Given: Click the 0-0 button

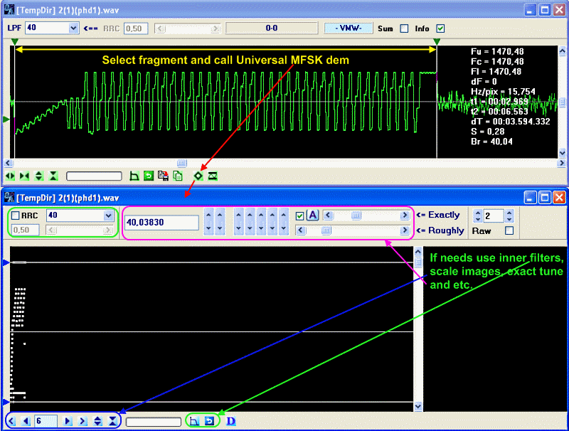Looking at the screenshot, I should click(271, 28).
